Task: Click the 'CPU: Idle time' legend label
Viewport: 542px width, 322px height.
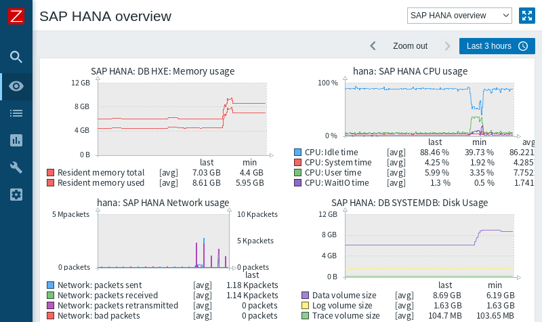Action: [x=331, y=152]
